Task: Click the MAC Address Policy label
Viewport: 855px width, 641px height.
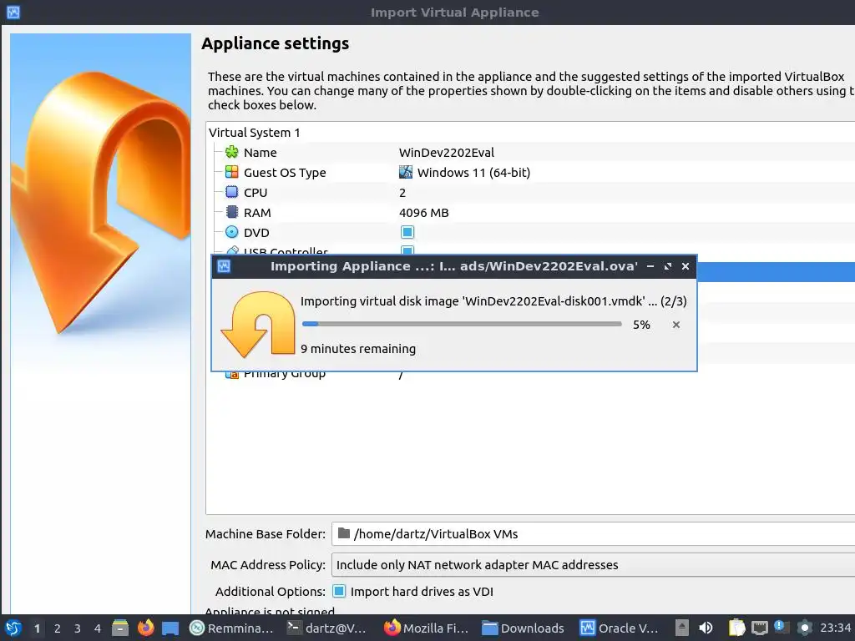Action: click(x=268, y=565)
